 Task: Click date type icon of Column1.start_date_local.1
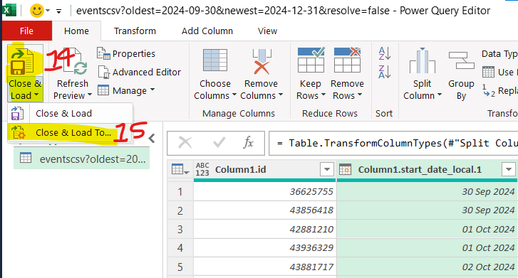click(x=345, y=169)
